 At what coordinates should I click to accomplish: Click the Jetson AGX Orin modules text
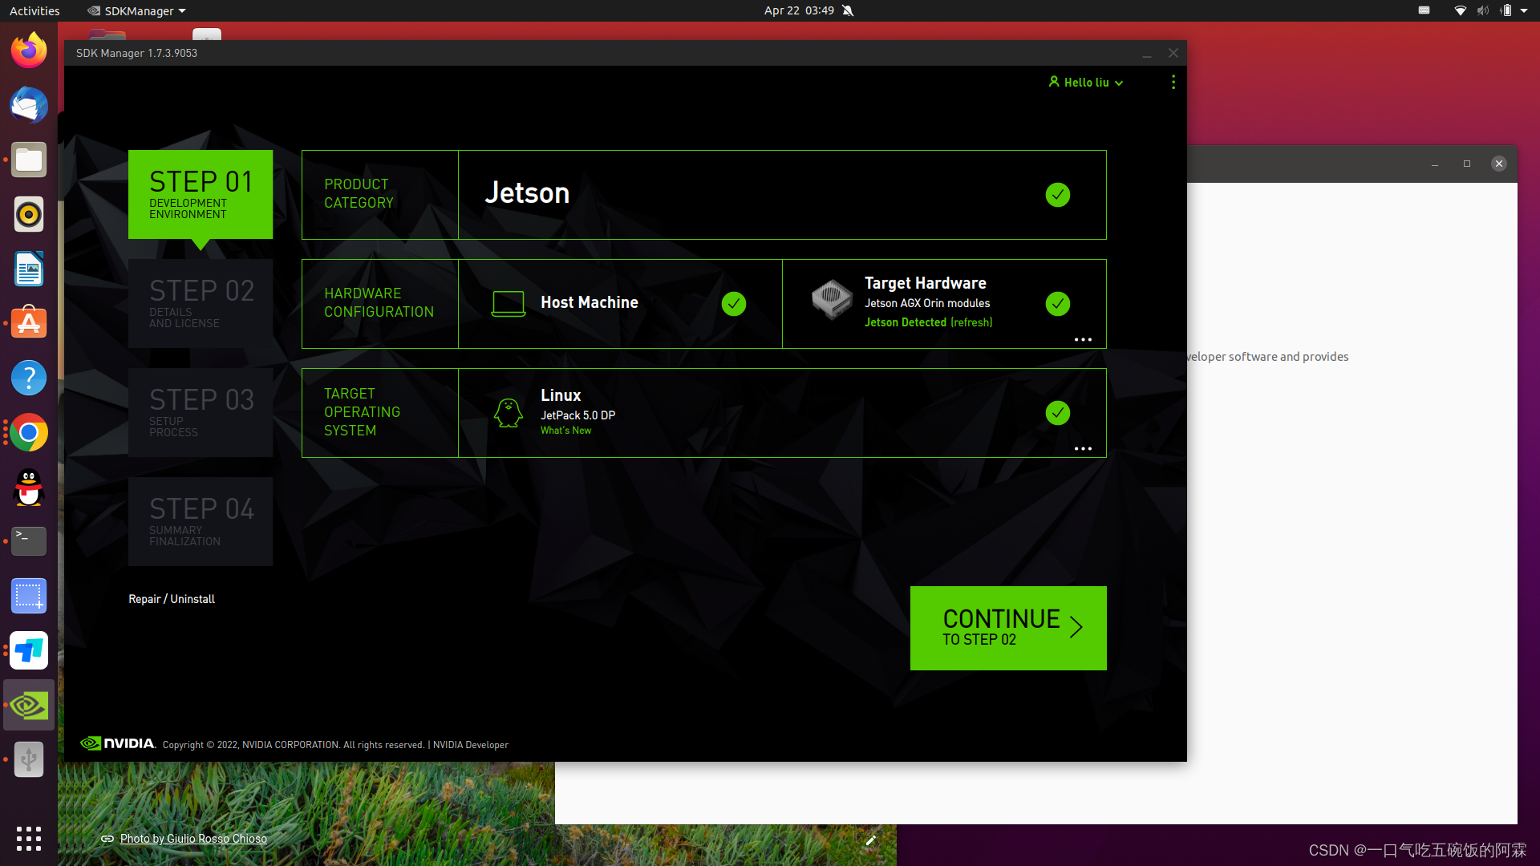tap(927, 303)
